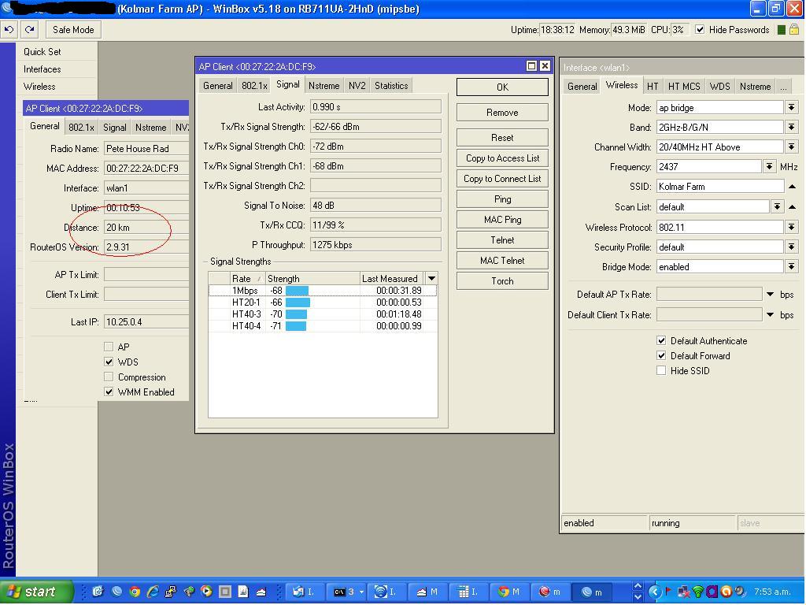Open Bridge Mode dropdown
Viewport: 806px width, 605px height.
point(792,266)
